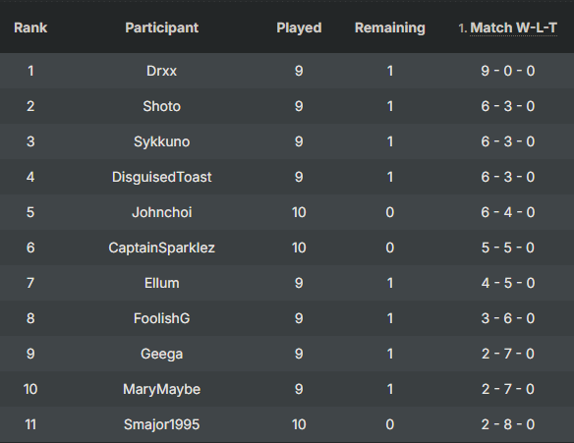
Task: Click the Match W-L-T column header
Action: click(x=513, y=28)
